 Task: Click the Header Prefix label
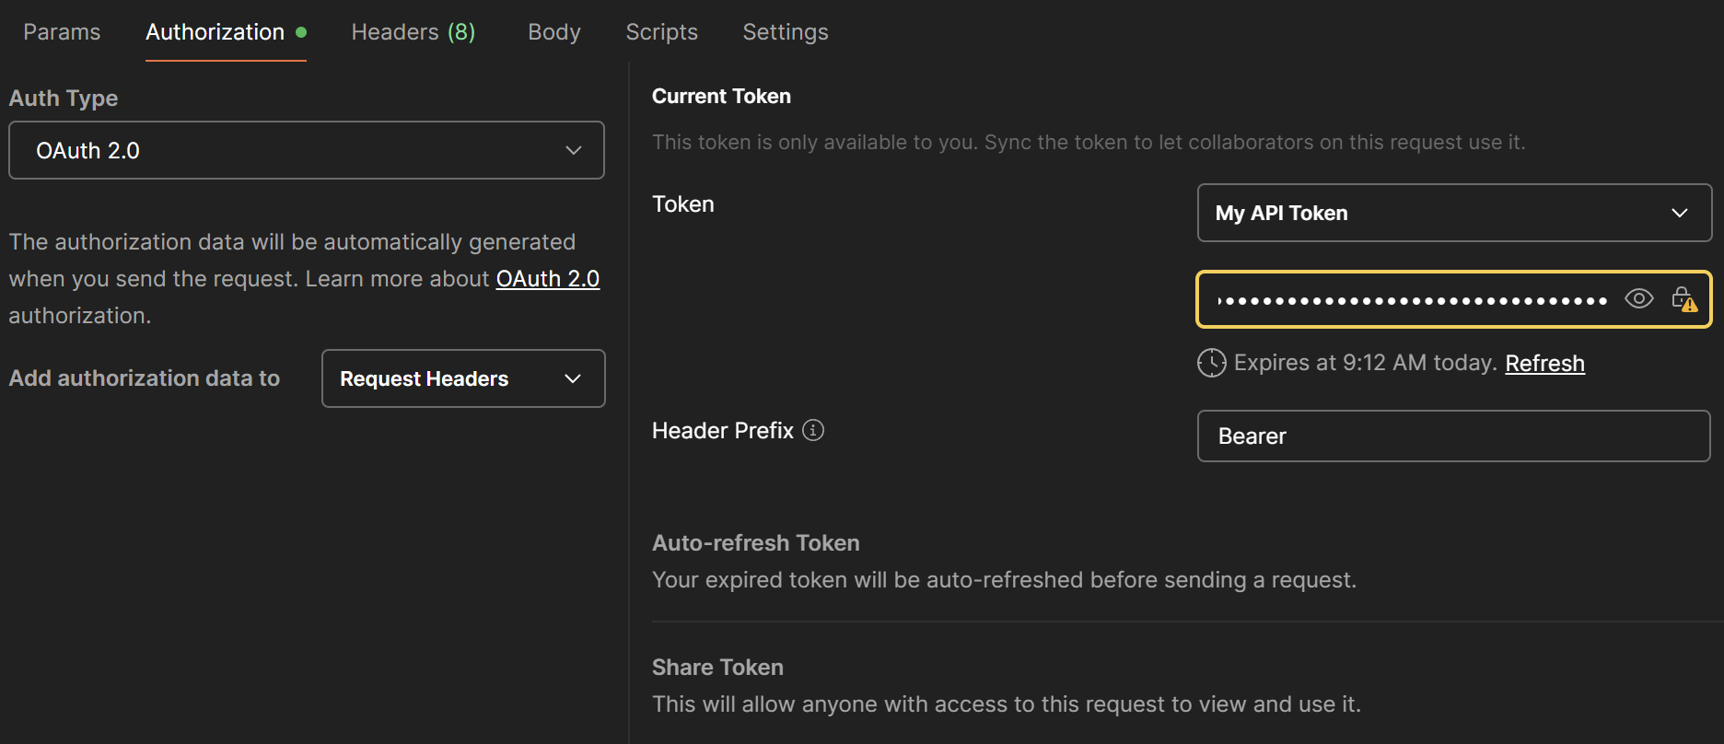click(723, 431)
